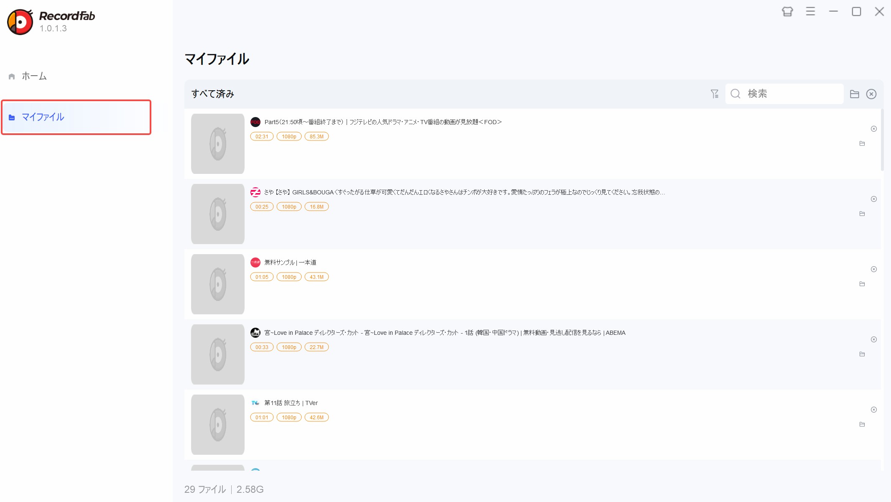The image size is (891, 502).
Task: Click マイファイル page heading
Action: [x=217, y=59]
